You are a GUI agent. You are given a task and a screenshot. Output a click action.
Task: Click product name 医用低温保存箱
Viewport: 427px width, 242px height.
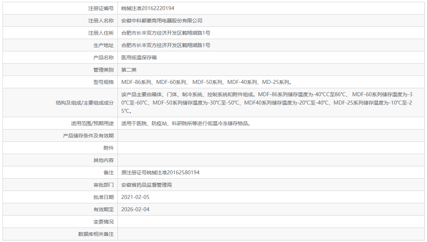point(139,58)
